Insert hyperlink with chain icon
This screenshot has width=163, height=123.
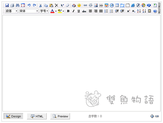(85, 5)
